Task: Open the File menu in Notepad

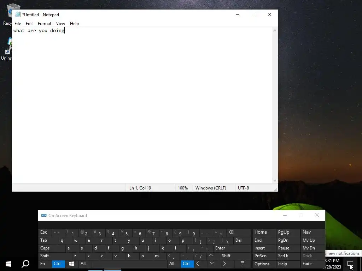Action: click(18, 24)
